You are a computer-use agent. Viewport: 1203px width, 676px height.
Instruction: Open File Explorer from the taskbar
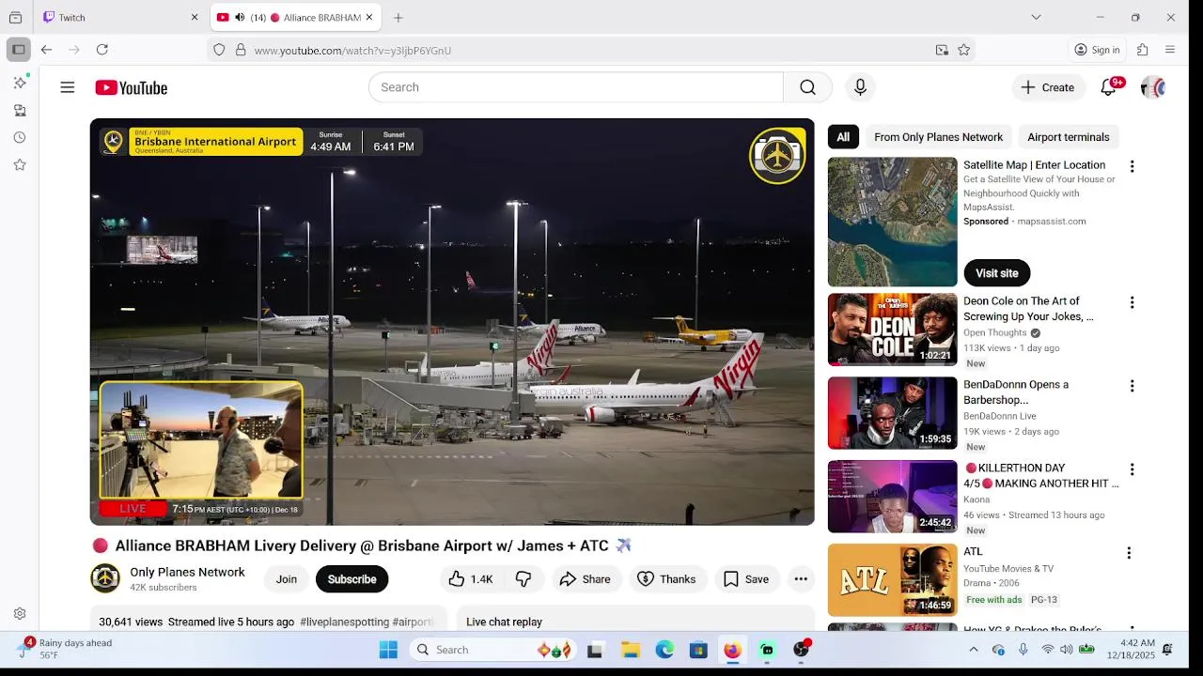click(x=631, y=650)
